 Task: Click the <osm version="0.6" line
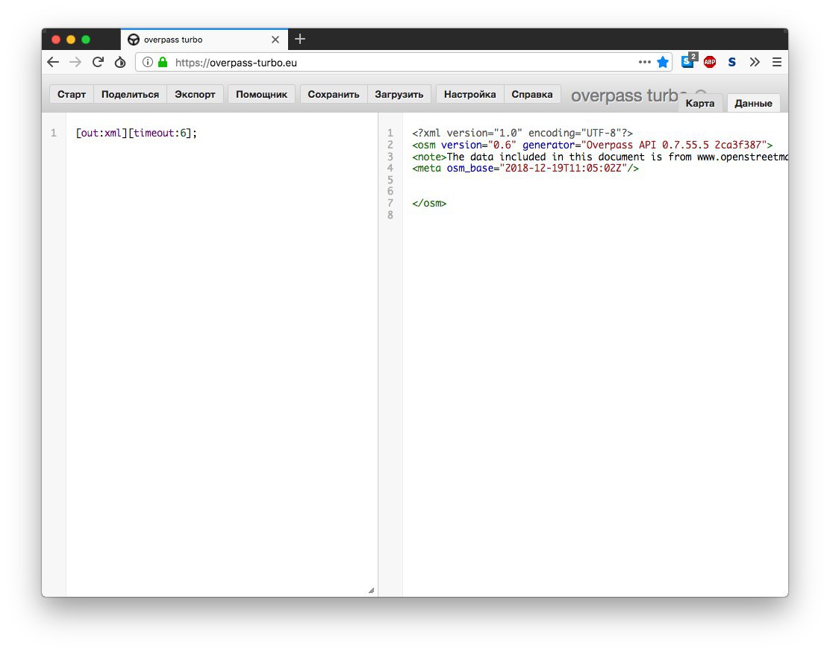coord(593,145)
